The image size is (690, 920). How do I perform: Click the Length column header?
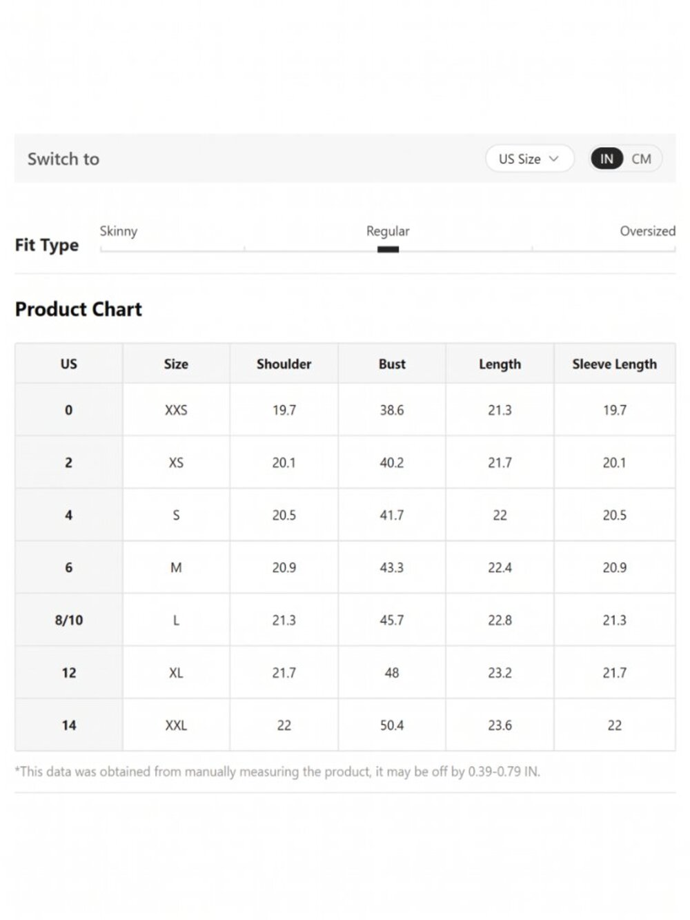pyautogui.click(x=500, y=364)
